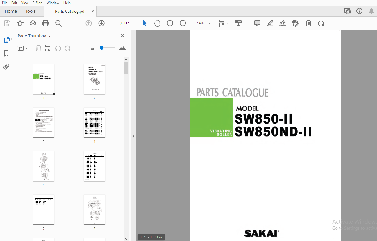This screenshot has height=241, width=377.
Task: Open the Bookmarks sidebar icon
Action: click(6, 53)
